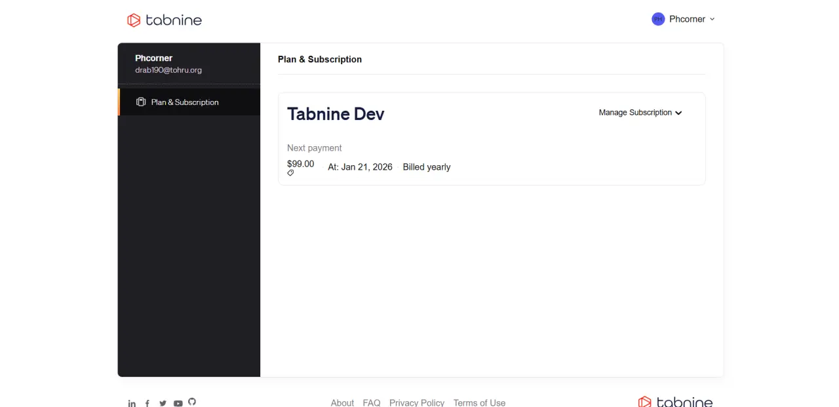
Task: Open the Facebook icon in the footer
Action: (x=147, y=404)
